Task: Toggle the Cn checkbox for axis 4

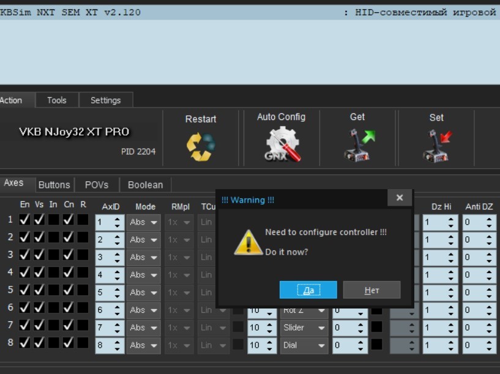Action: [x=69, y=272]
